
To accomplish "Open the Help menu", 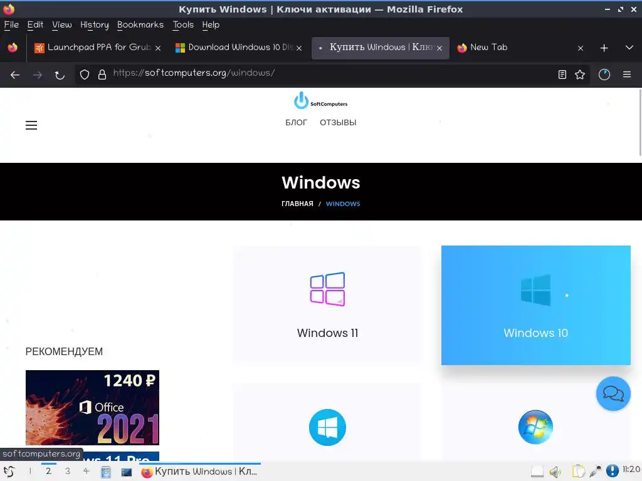I will pyautogui.click(x=211, y=25).
